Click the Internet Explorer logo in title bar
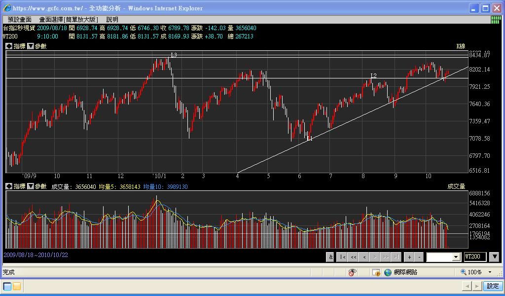Image resolution: width=505 pixels, height=296 pixels. [x=7, y=8]
